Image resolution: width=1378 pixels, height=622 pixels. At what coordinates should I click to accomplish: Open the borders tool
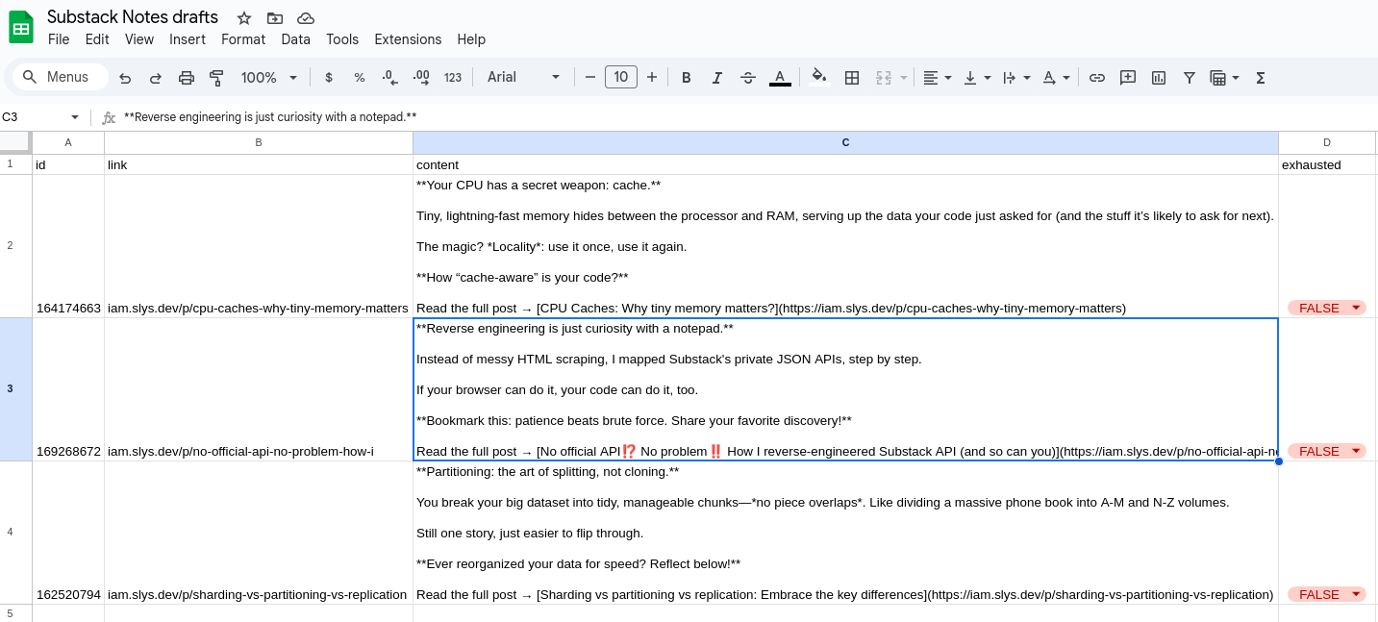pyautogui.click(x=852, y=78)
